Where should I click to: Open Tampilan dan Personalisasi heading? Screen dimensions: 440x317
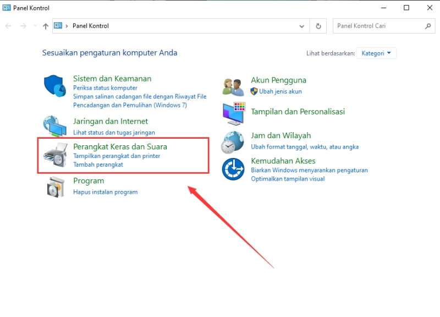point(298,112)
